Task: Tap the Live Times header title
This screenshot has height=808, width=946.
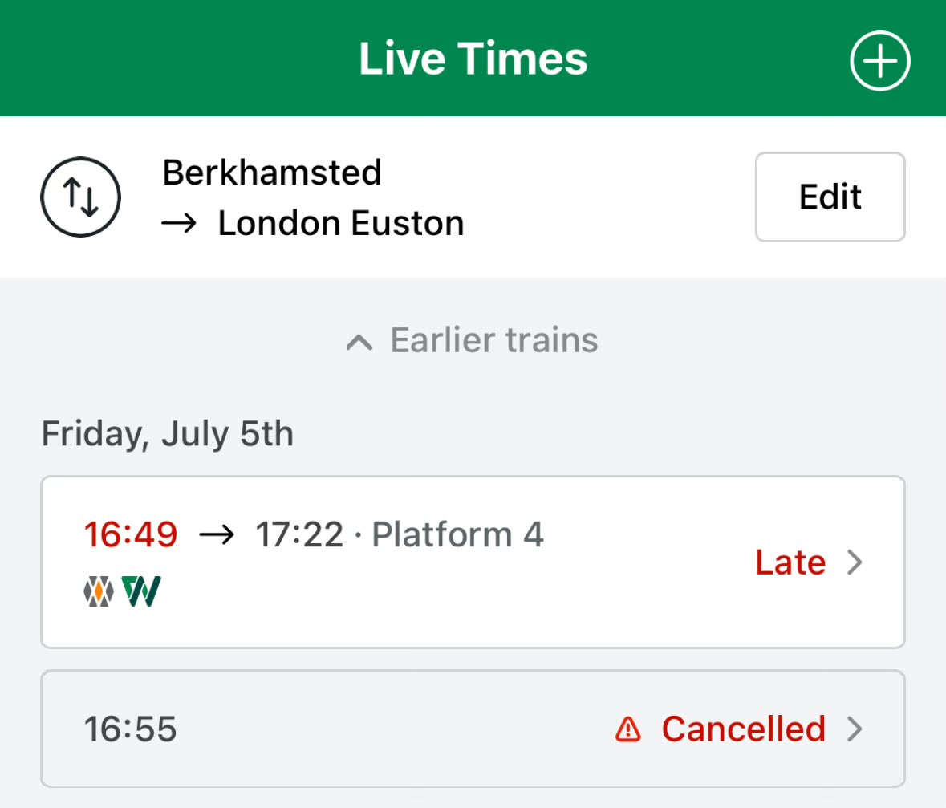Action: tap(473, 59)
